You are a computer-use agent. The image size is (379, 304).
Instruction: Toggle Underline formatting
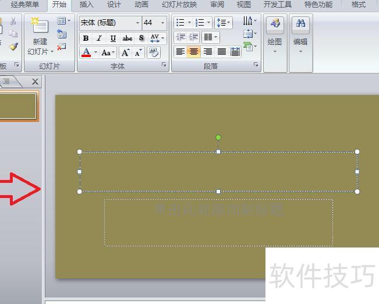[113, 38]
